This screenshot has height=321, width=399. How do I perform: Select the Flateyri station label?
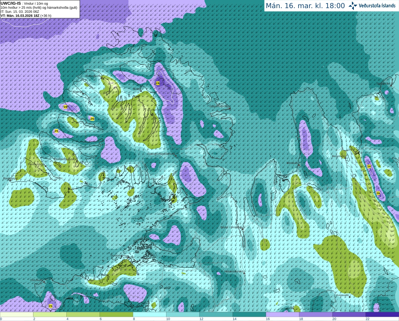[x=77, y=92]
